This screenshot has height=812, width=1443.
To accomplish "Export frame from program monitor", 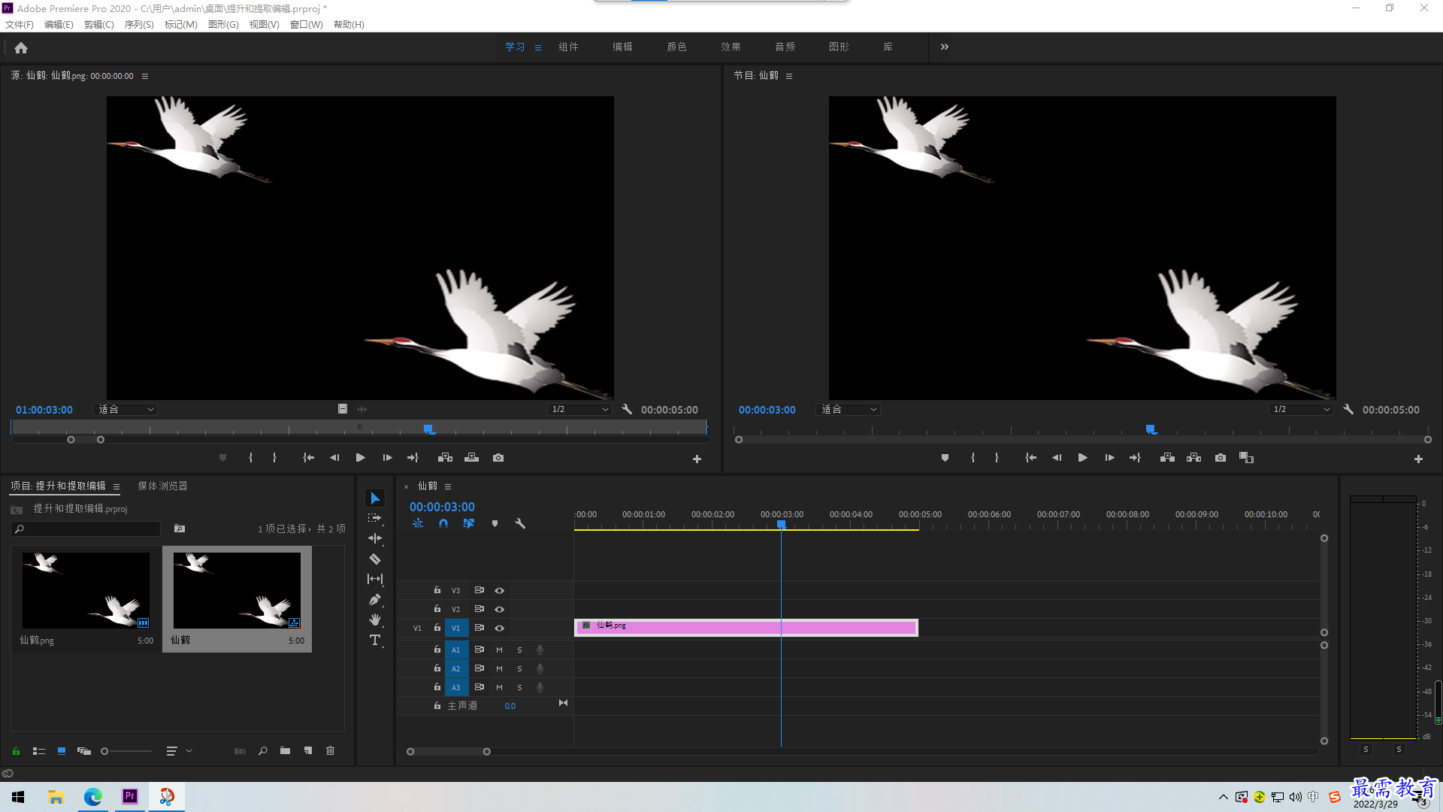I will click(x=1221, y=458).
